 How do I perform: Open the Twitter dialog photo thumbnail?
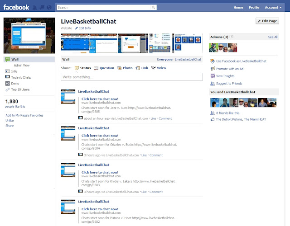pyautogui.click(x=132, y=43)
